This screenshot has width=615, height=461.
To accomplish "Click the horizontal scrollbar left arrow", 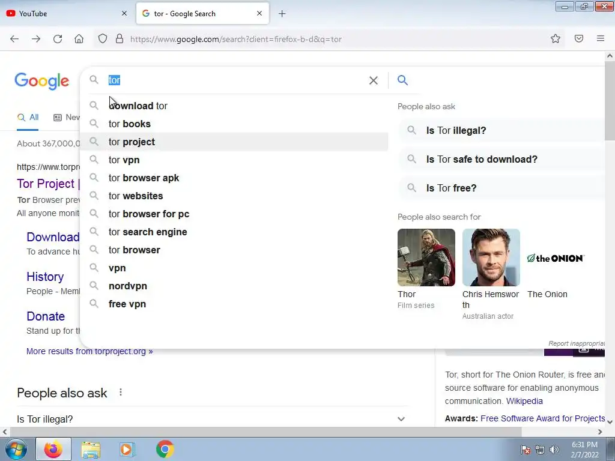I will [x=4, y=432].
